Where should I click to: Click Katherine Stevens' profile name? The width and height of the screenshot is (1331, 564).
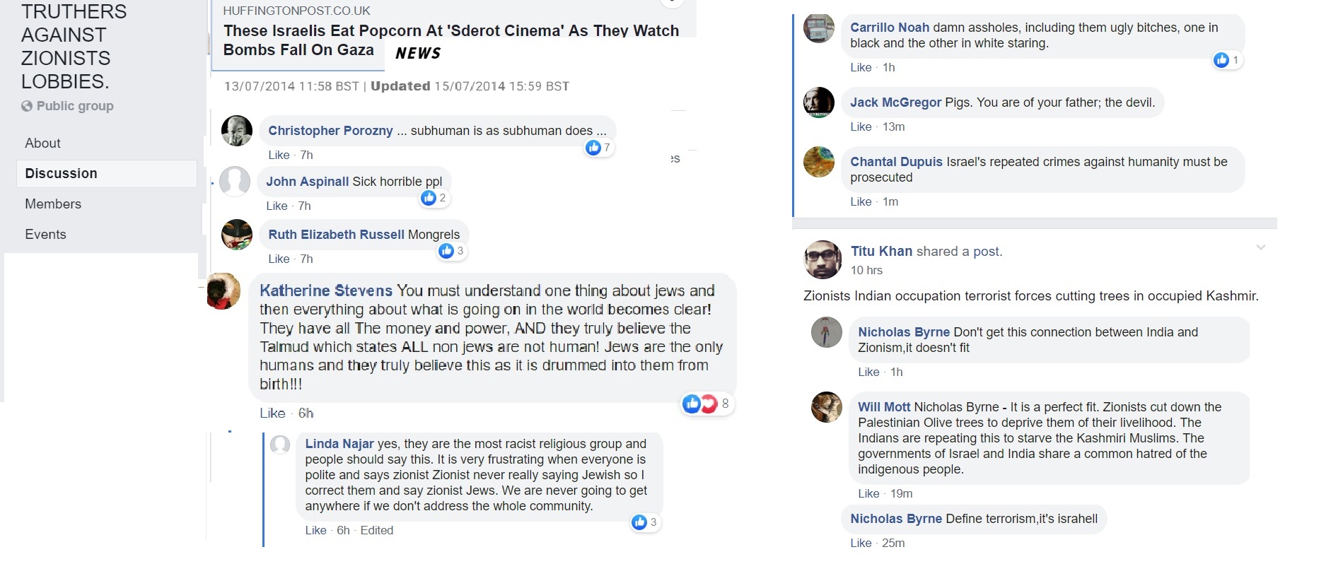(325, 290)
